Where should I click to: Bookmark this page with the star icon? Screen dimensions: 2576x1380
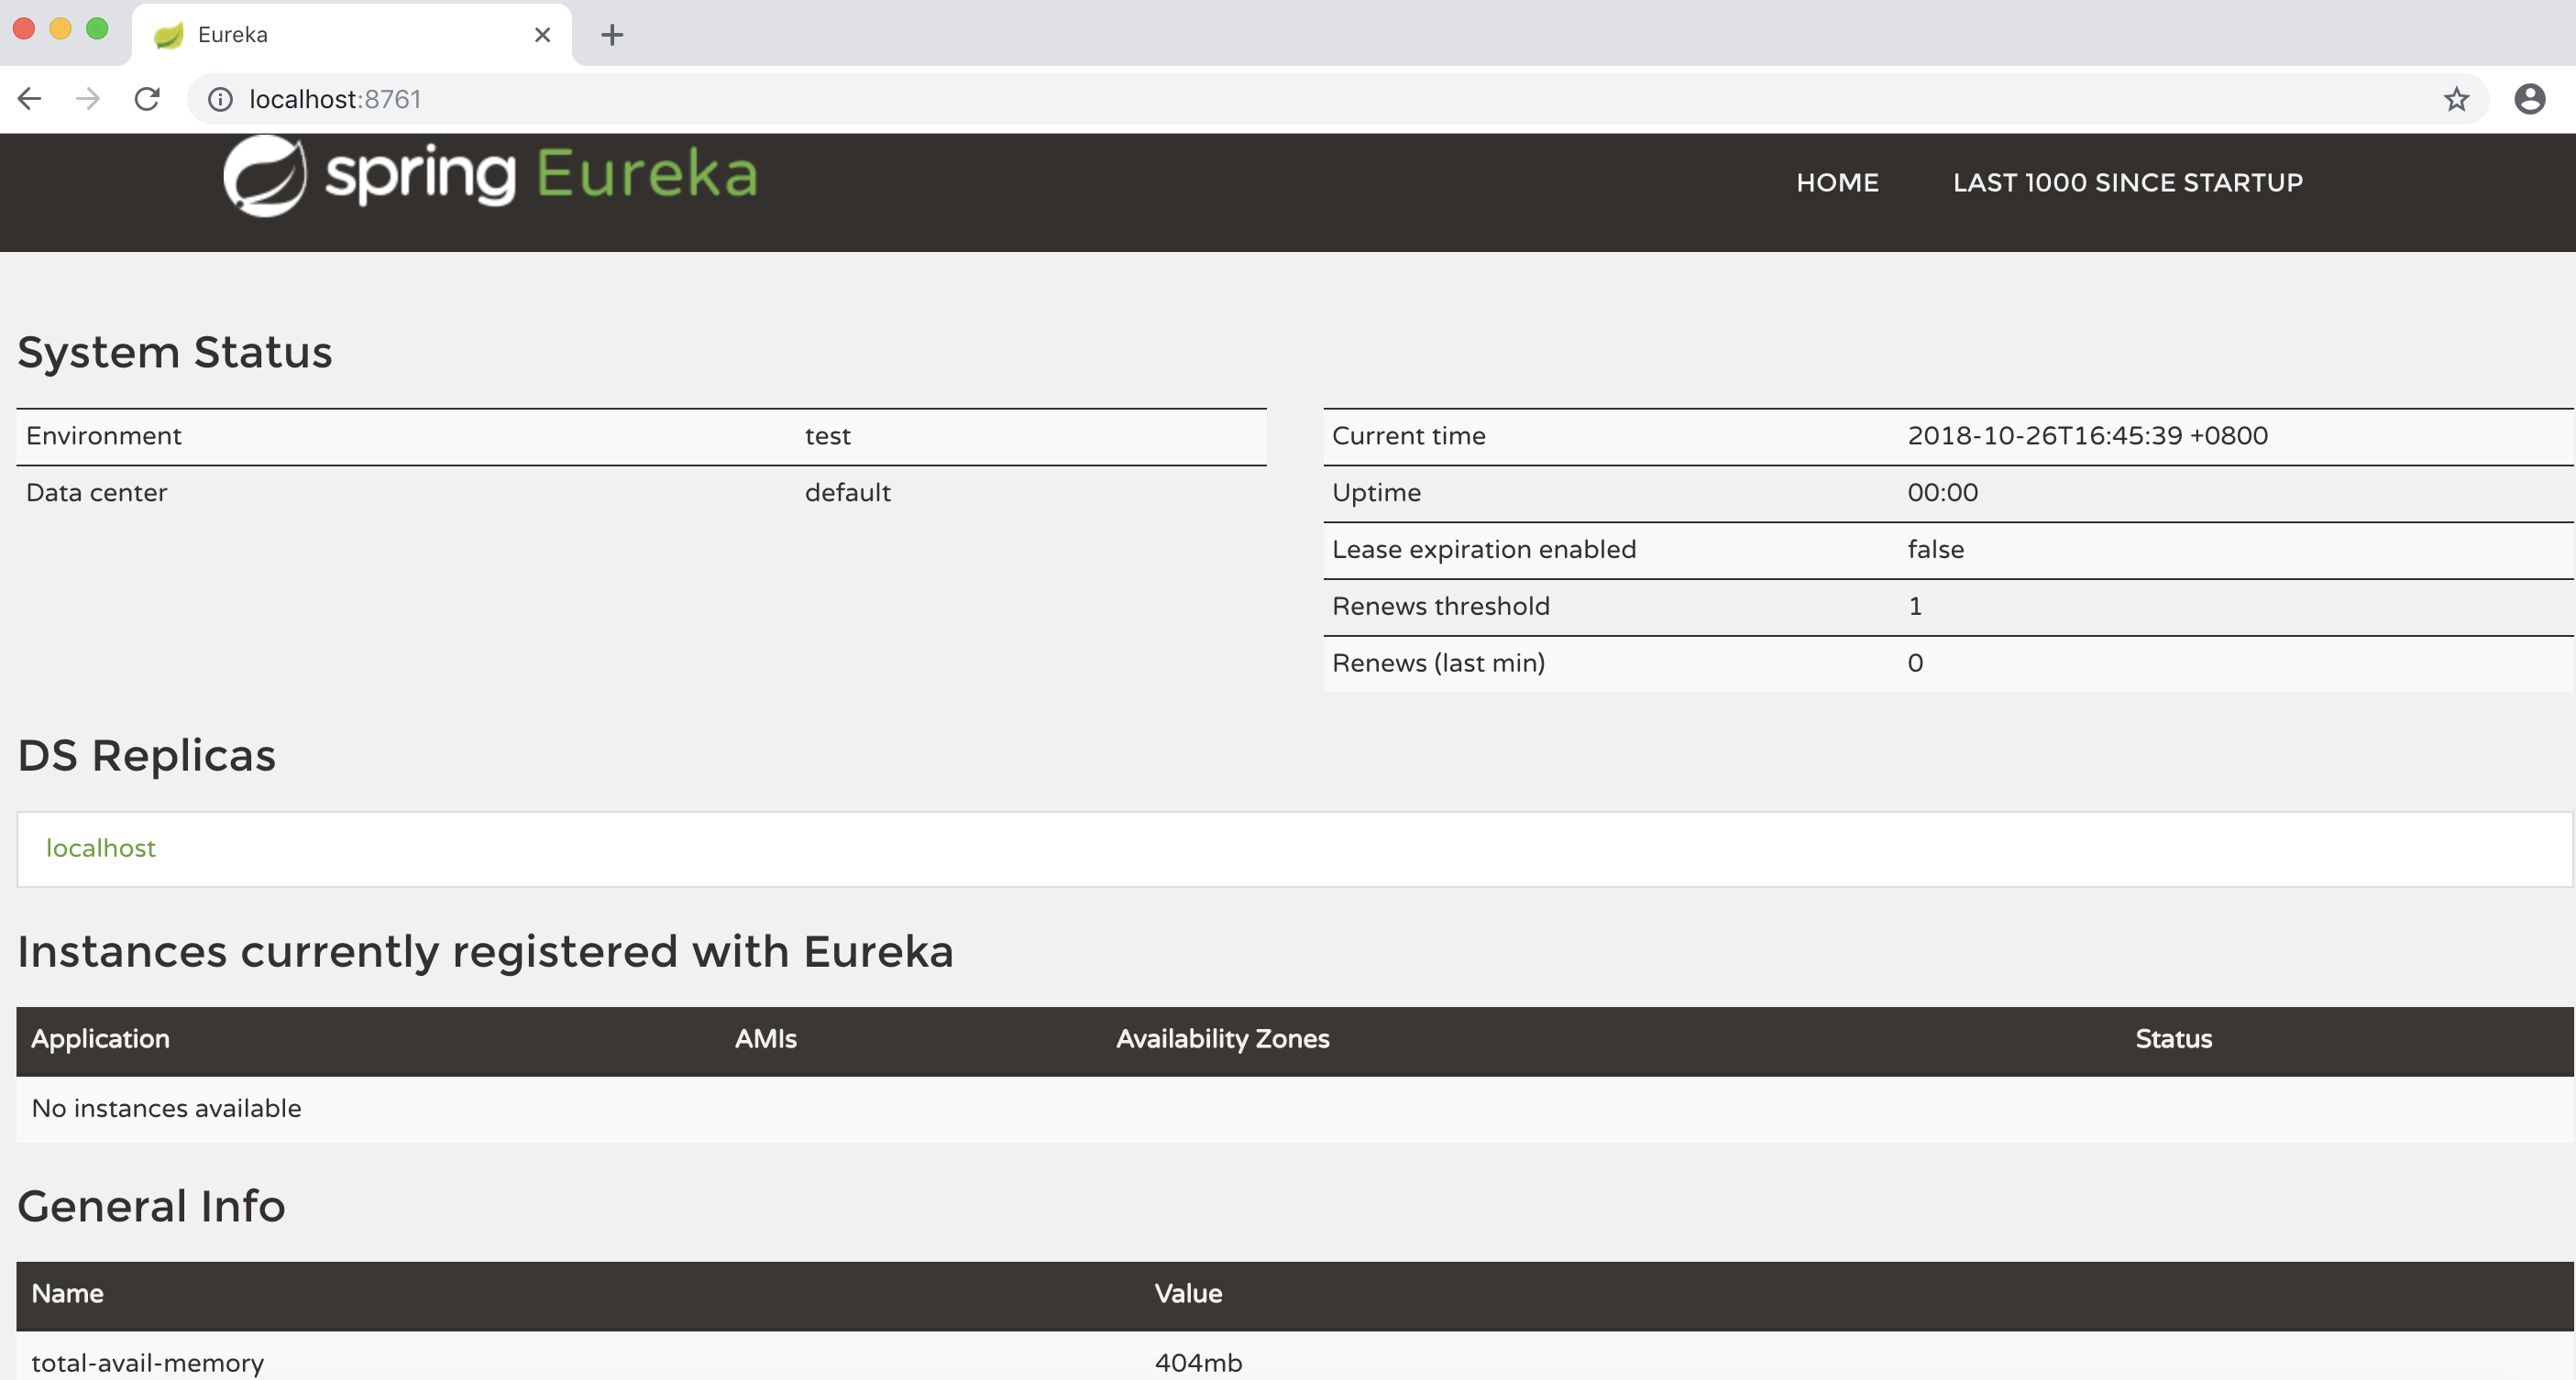click(2456, 99)
